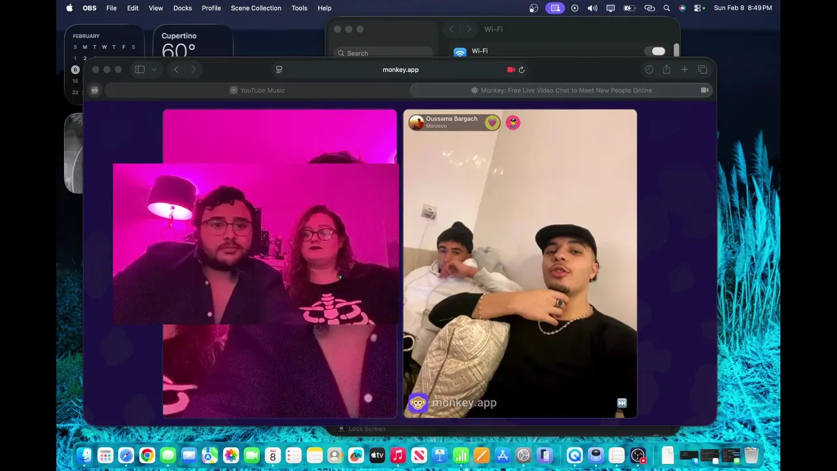Click the Wi-Fi label in Settings window
837x471 pixels.
click(x=480, y=51)
